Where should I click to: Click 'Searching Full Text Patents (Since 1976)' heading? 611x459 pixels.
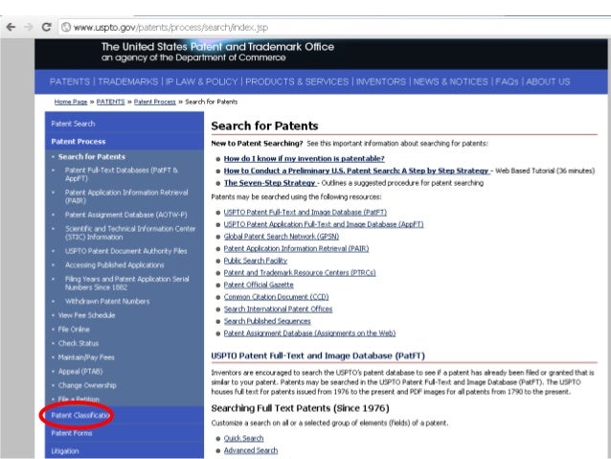[x=300, y=408]
